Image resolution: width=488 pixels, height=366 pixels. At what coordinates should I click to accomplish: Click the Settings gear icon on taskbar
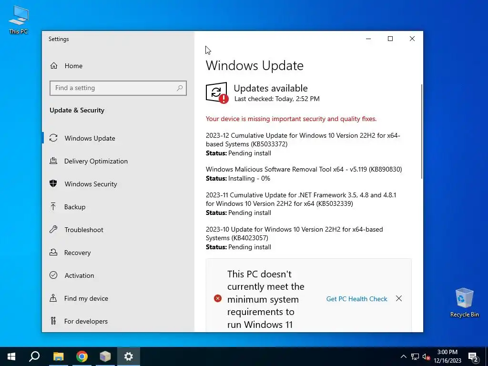click(129, 356)
